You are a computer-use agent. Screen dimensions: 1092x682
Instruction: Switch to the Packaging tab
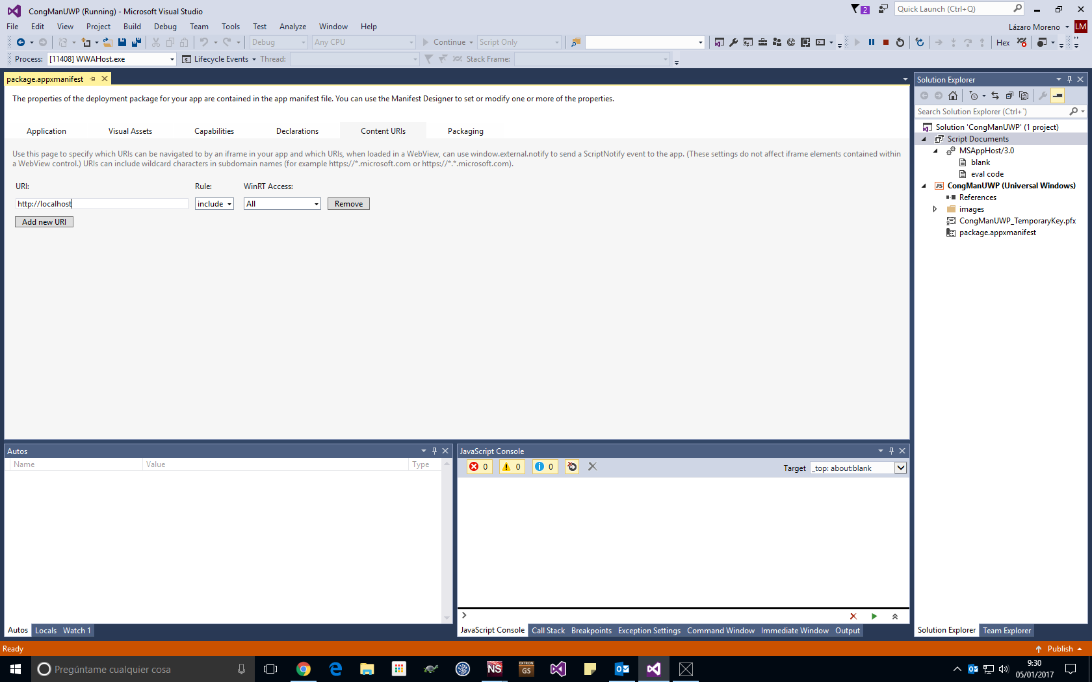pyautogui.click(x=465, y=131)
